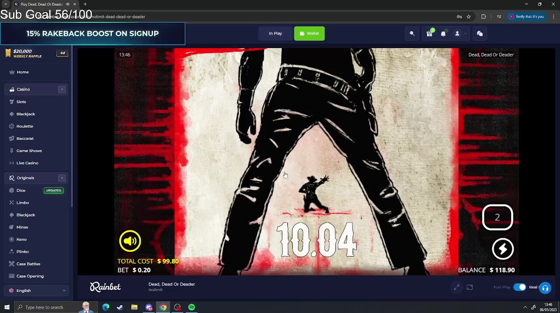
Task: Open the browser media controls icon
Action: pyautogui.click(x=499, y=17)
